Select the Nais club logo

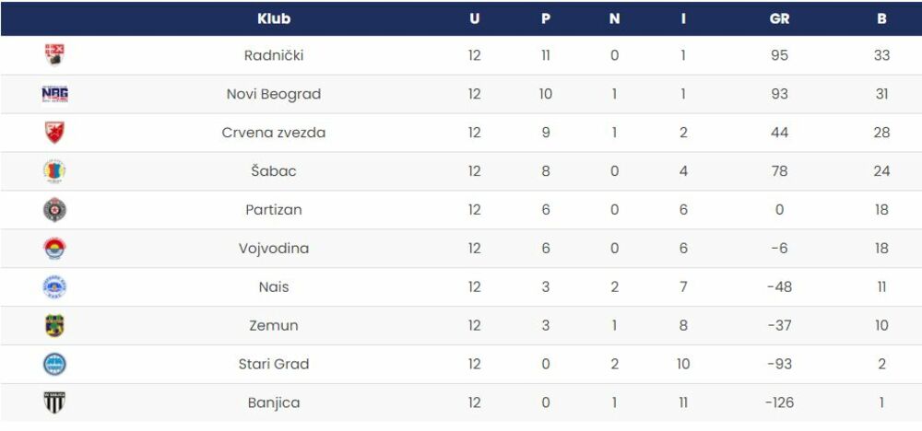[55, 287]
